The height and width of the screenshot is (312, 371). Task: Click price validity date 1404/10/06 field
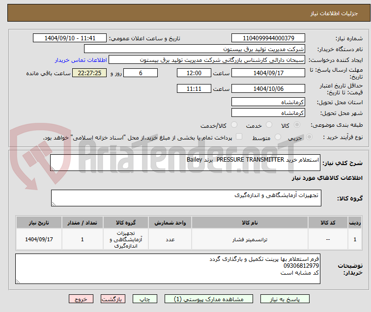(x=268, y=88)
